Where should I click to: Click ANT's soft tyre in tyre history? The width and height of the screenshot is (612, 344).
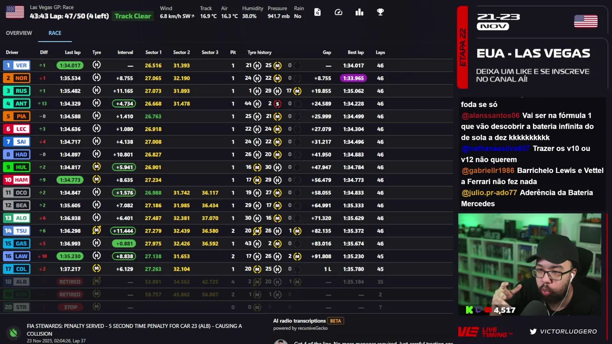point(277,104)
